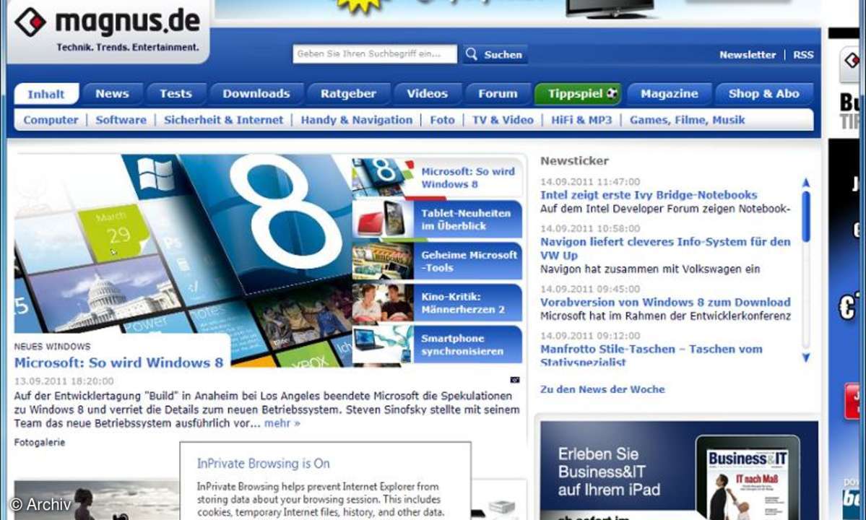Click 'Zu den News der Woche' link
This screenshot has height=520, width=866.
(602, 389)
